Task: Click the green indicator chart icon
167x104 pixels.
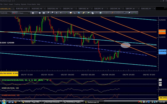Action: coord(88,13)
